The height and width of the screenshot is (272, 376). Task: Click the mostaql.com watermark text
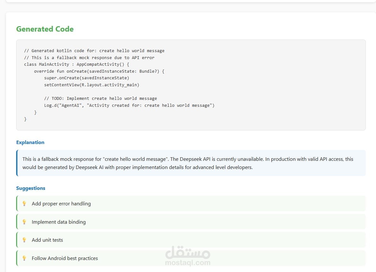coord(188,263)
